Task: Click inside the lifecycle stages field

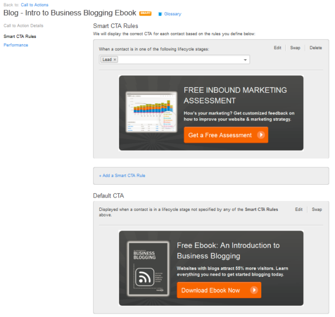Action: pos(179,60)
